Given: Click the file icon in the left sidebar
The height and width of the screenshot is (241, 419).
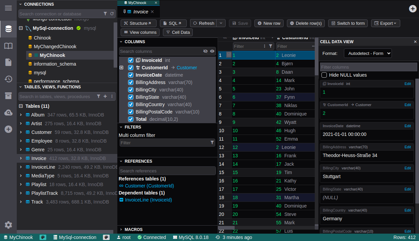Looking at the screenshot, I should click(8, 62).
